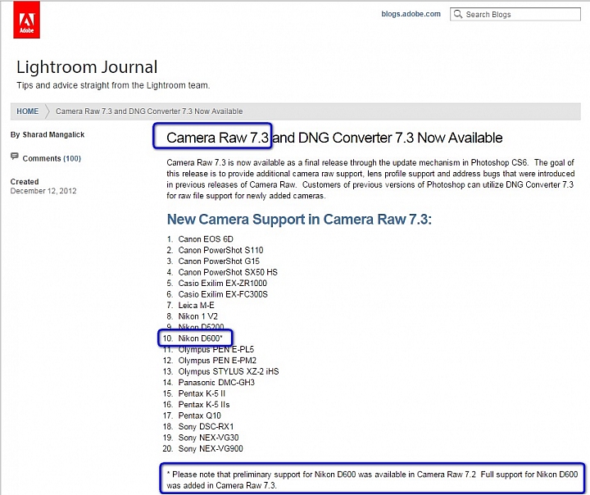The image size is (590, 495).
Task: Click the search magnifier icon
Action: 457,14
